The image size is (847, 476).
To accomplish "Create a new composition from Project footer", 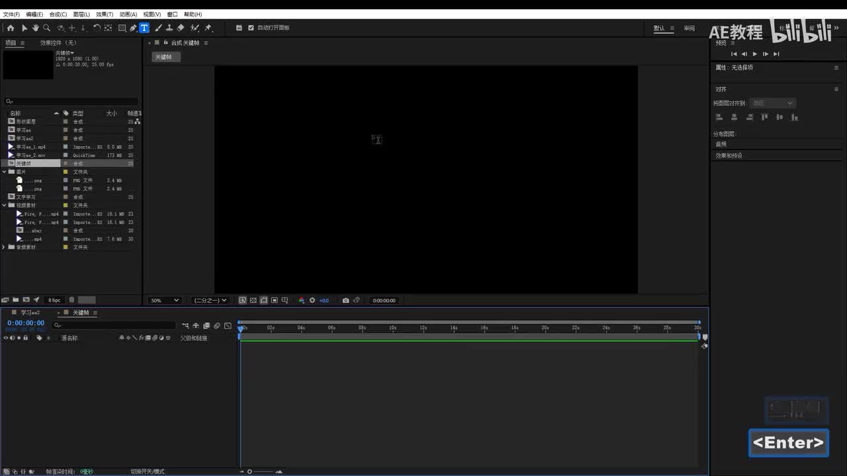I will tap(26, 300).
